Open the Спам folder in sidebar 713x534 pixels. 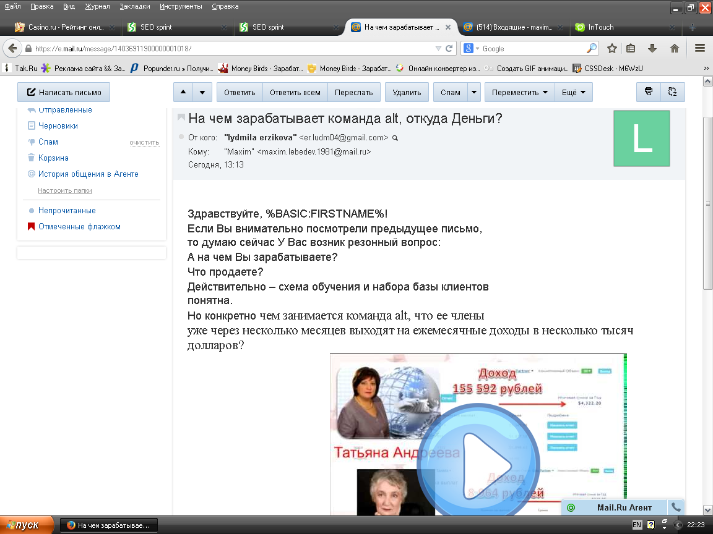[48, 142]
